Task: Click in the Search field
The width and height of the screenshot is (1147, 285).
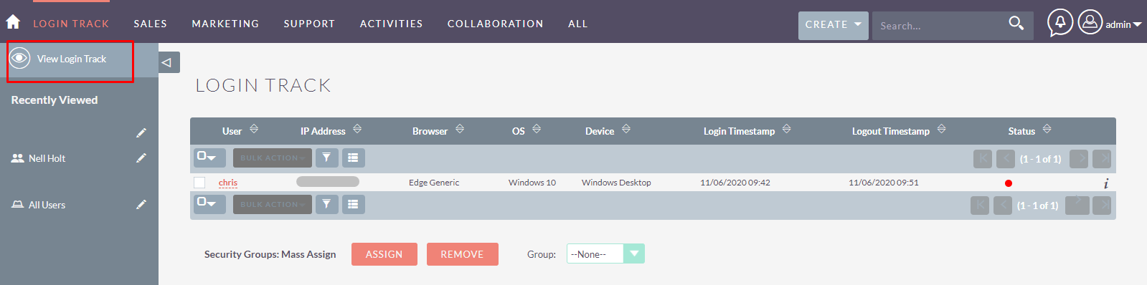Action: 938,25
